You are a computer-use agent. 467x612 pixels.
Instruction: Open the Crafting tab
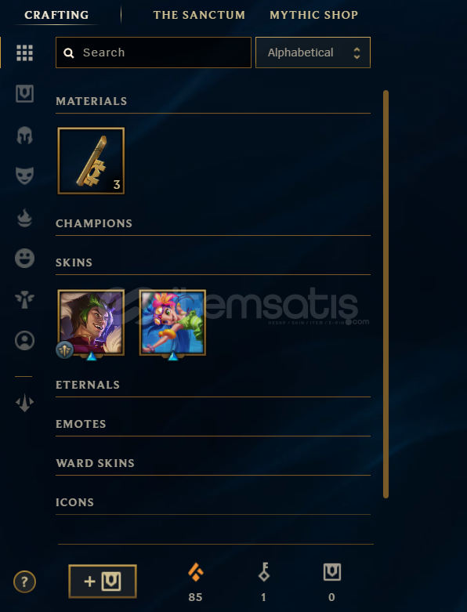click(x=56, y=15)
